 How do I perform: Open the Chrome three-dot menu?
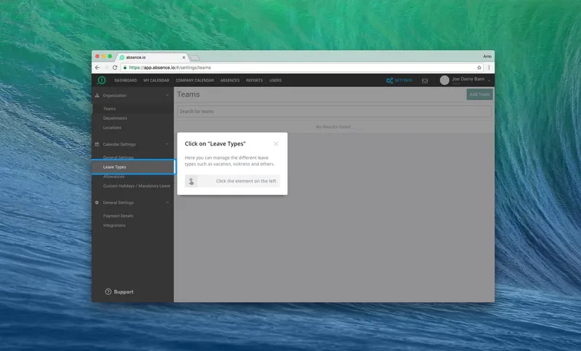click(x=489, y=68)
